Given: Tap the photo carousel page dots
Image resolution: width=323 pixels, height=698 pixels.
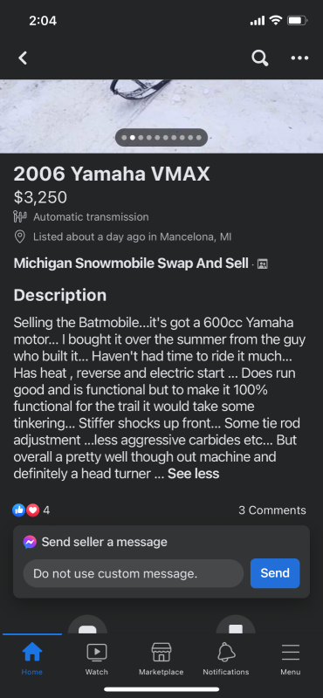Looking at the screenshot, I should tap(161, 138).
